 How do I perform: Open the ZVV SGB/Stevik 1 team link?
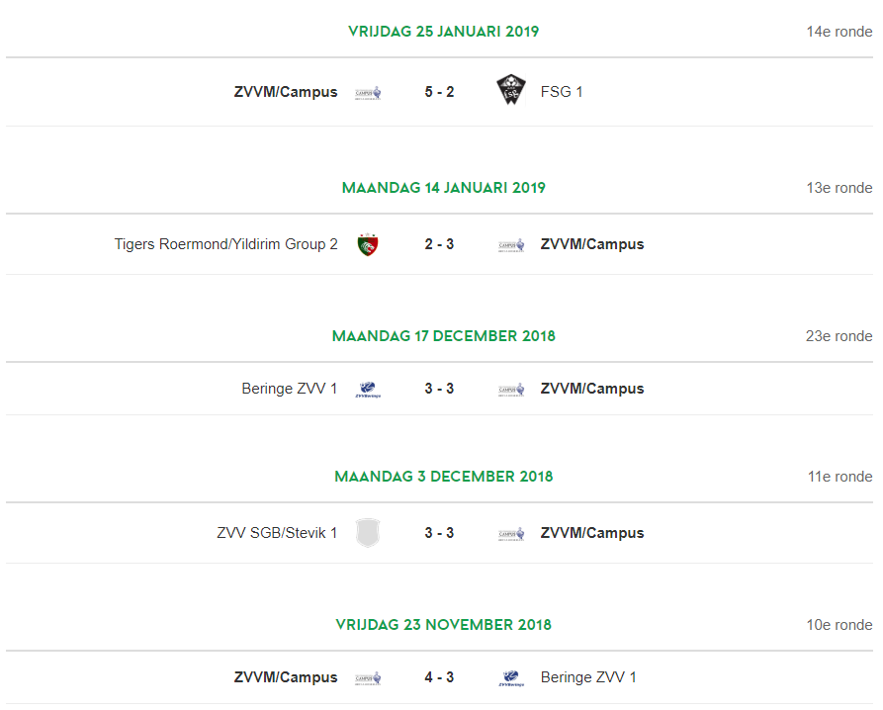click(x=277, y=533)
